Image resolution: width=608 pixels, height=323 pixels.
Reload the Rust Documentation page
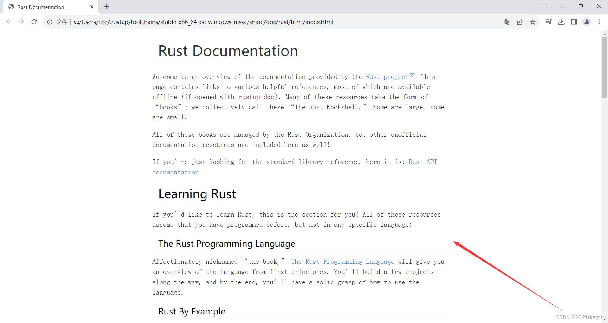[x=34, y=22]
